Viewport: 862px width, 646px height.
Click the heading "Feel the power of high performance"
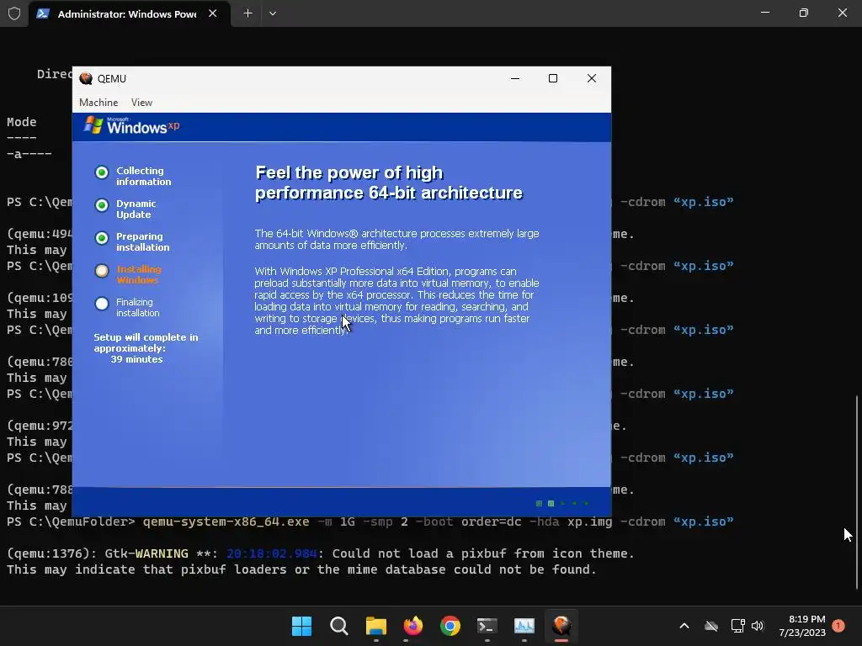(x=389, y=183)
